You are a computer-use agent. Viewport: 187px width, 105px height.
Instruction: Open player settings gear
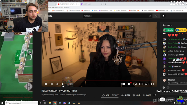coord(129,84)
